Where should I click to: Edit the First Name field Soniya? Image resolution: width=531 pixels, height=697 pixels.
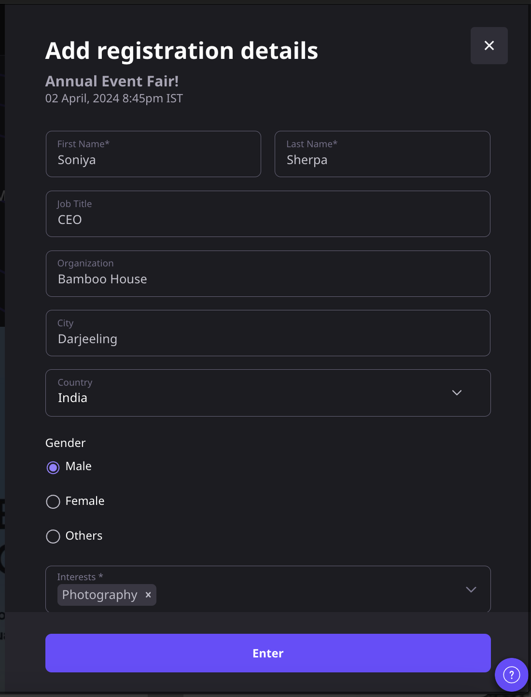154,154
